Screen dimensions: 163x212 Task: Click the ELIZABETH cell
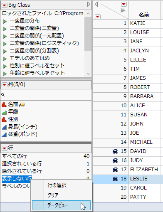(144, 170)
